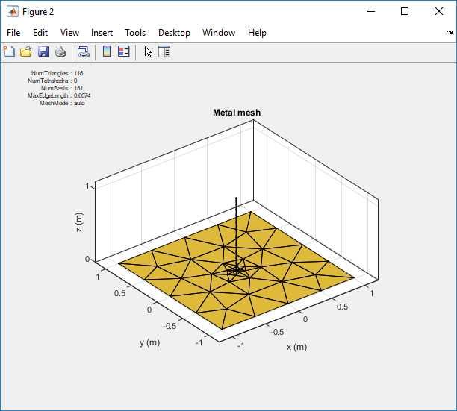
Task: Open the Desktop menu
Action: click(x=174, y=33)
